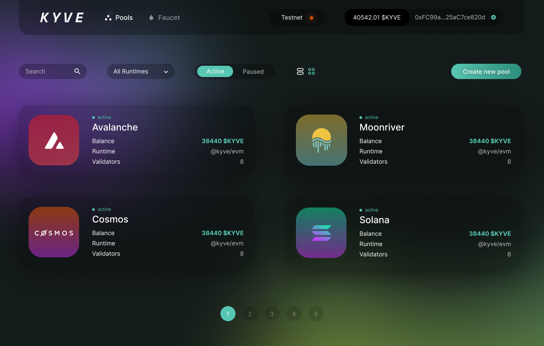Toggle filter to Paused pools

[x=253, y=72]
